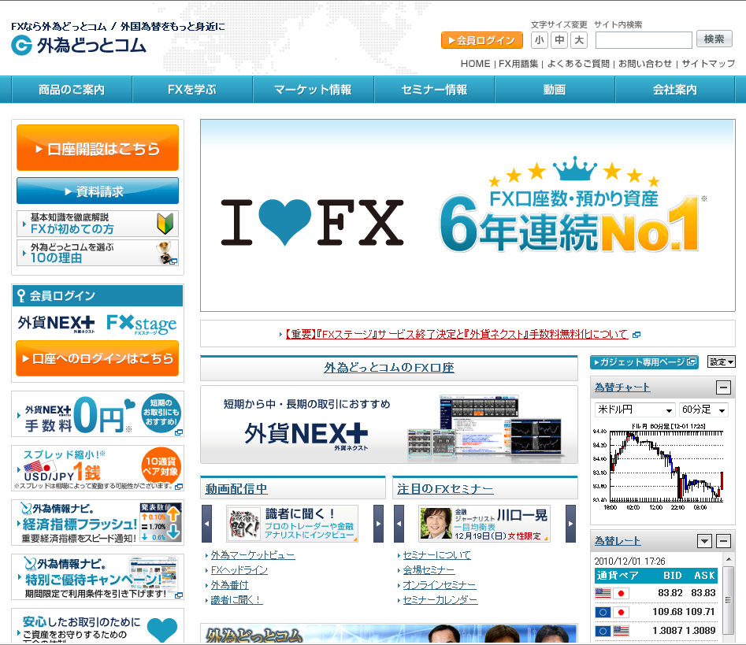Click seminar carousel next arrow
746x645 pixels.
(x=570, y=524)
